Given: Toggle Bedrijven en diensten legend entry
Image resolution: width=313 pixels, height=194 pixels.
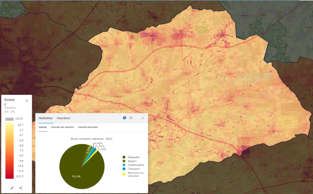Looking at the screenshot, I should click(x=133, y=174).
